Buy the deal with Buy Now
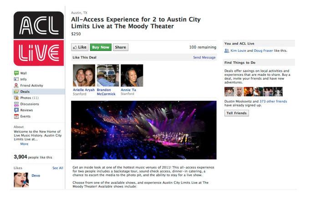The width and height of the screenshot is (310, 197). 101,47
